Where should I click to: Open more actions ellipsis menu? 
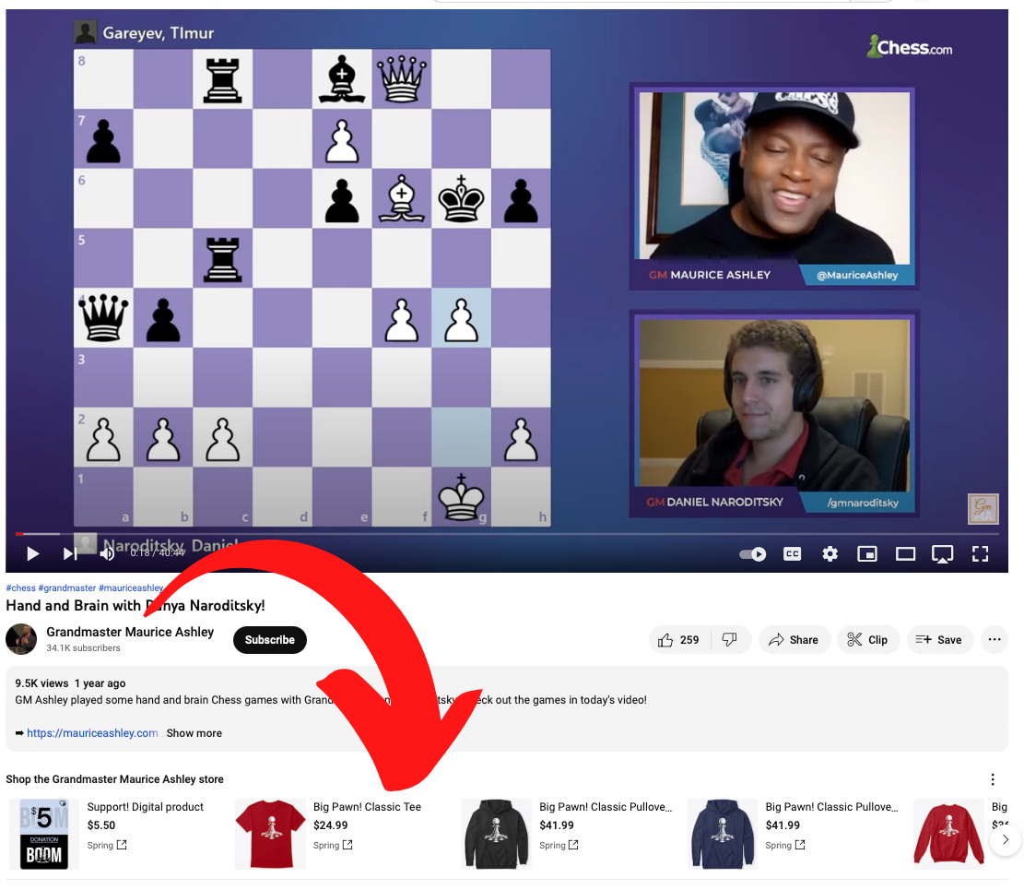(x=995, y=640)
